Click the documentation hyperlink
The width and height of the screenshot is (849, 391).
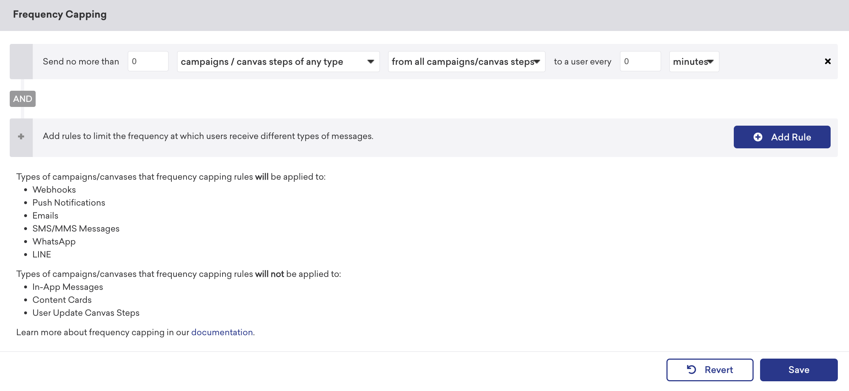point(222,332)
